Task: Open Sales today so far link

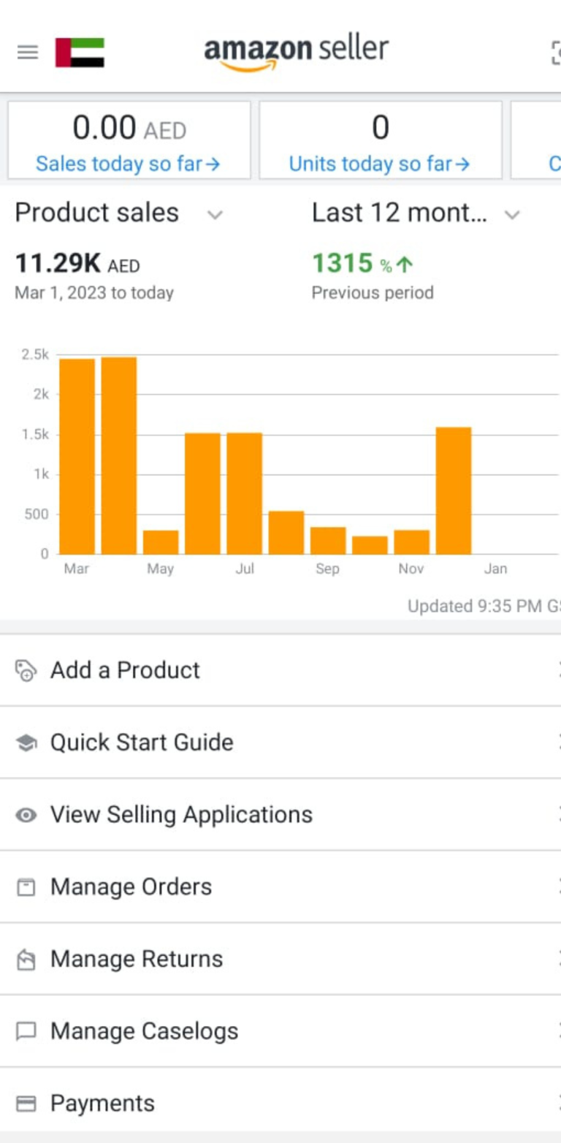Action: click(128, 164)
